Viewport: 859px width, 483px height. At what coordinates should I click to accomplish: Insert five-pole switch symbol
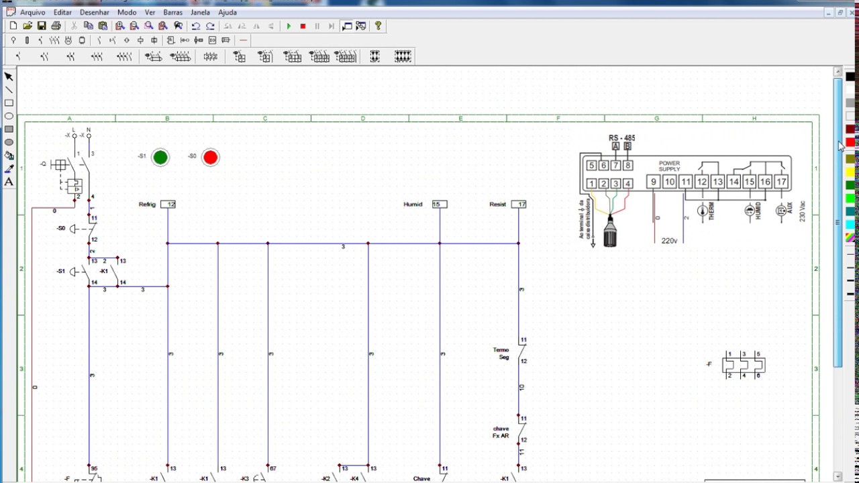tap(124, 57)
